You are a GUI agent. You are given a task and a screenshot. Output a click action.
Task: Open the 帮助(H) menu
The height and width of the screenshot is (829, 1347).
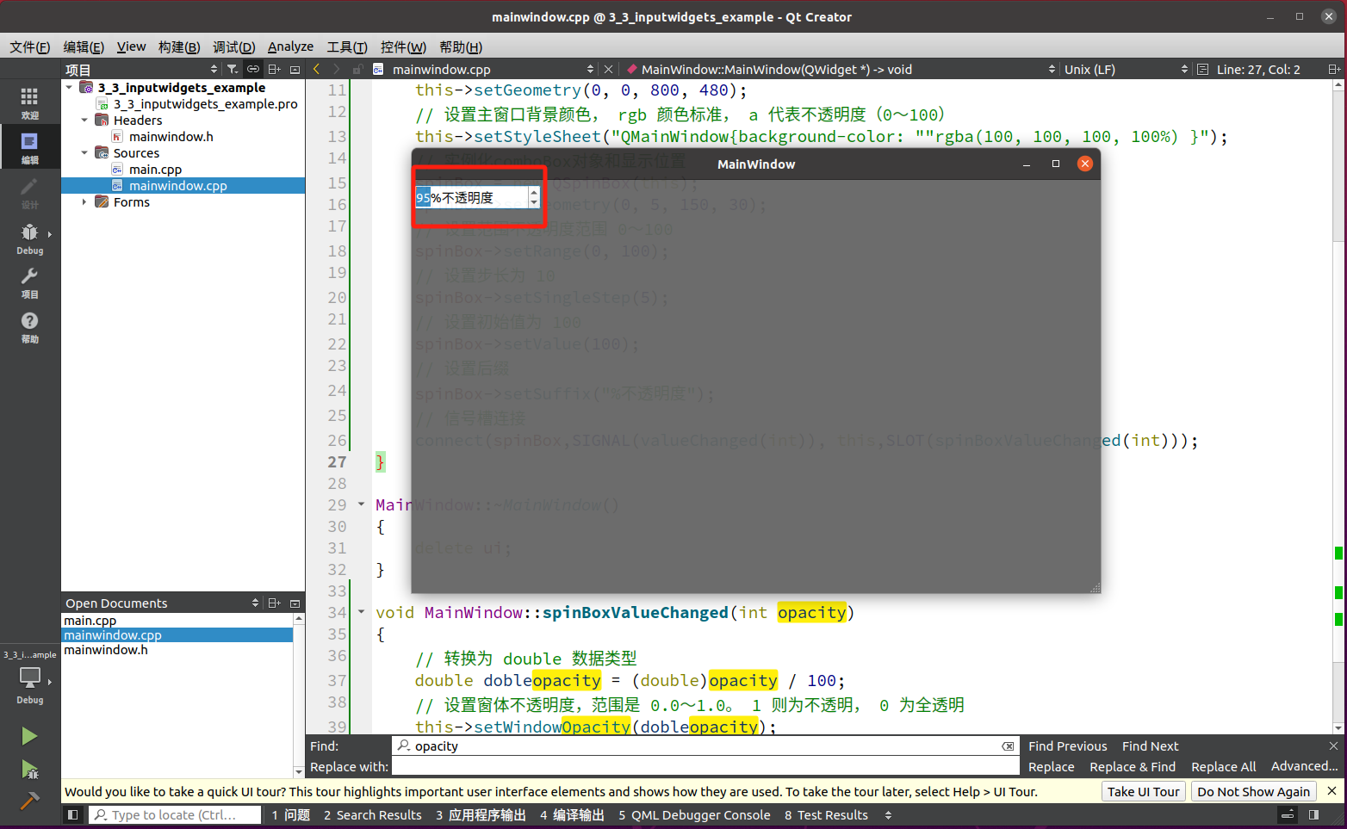[461, 46]
